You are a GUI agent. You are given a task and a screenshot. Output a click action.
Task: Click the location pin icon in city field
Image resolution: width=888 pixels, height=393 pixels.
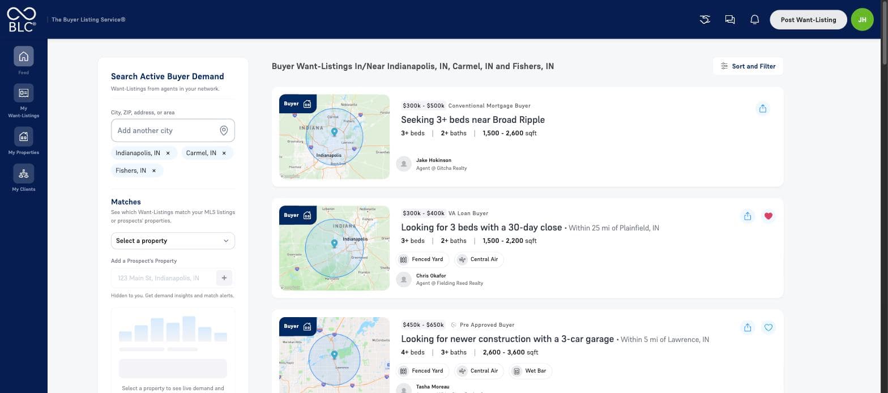224,130
